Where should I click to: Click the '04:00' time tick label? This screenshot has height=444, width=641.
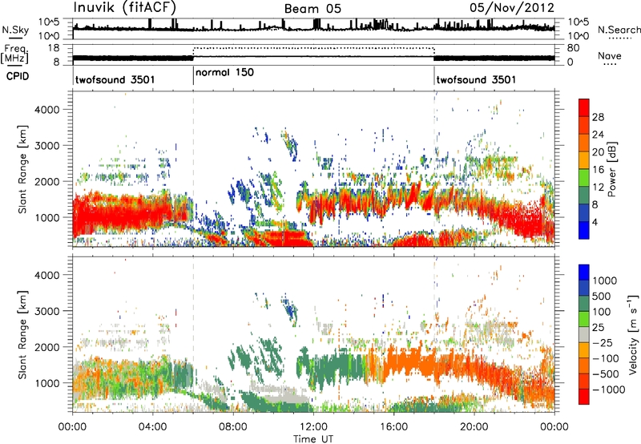153,427
